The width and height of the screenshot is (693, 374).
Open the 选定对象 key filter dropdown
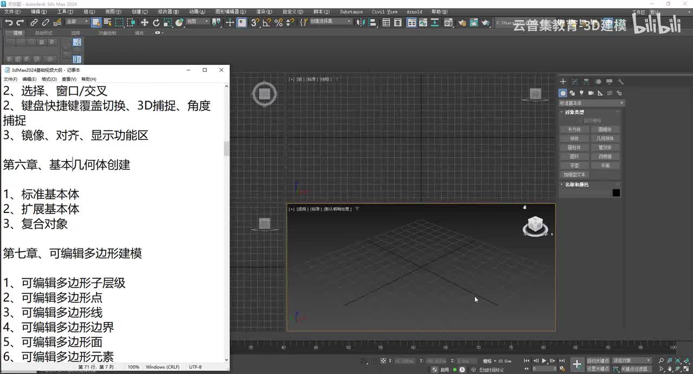(x=632, y=360)
